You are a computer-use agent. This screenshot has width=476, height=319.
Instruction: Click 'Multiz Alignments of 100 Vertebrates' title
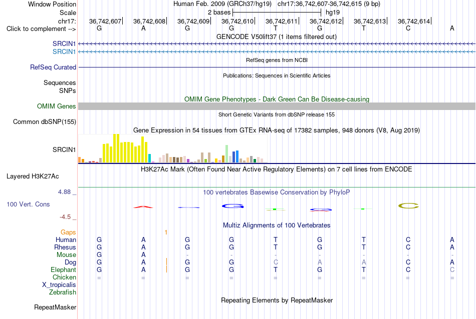[277, 225]
